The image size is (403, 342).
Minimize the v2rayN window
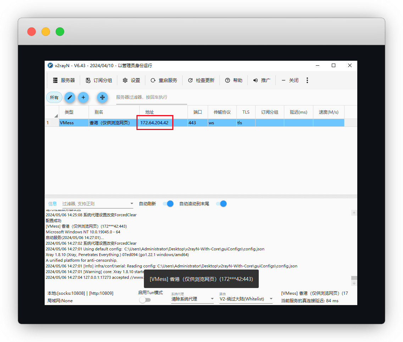coord(318,65)
